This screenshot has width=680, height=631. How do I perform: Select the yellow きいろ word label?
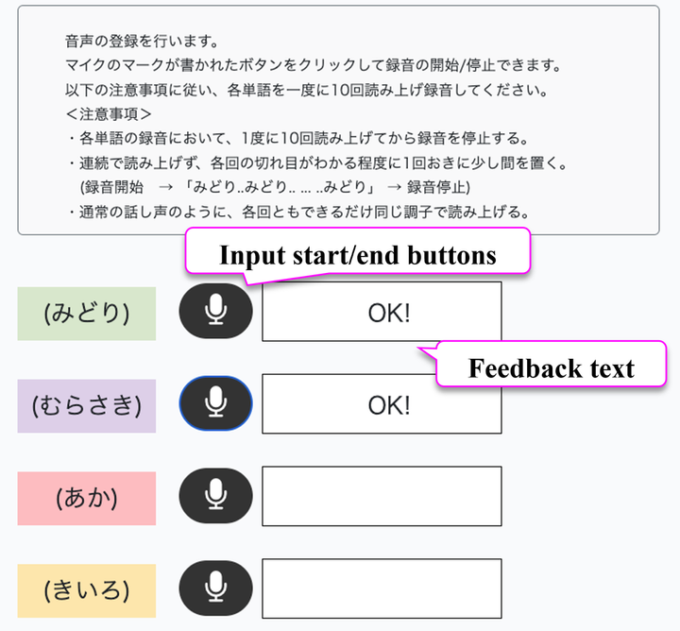87,590
